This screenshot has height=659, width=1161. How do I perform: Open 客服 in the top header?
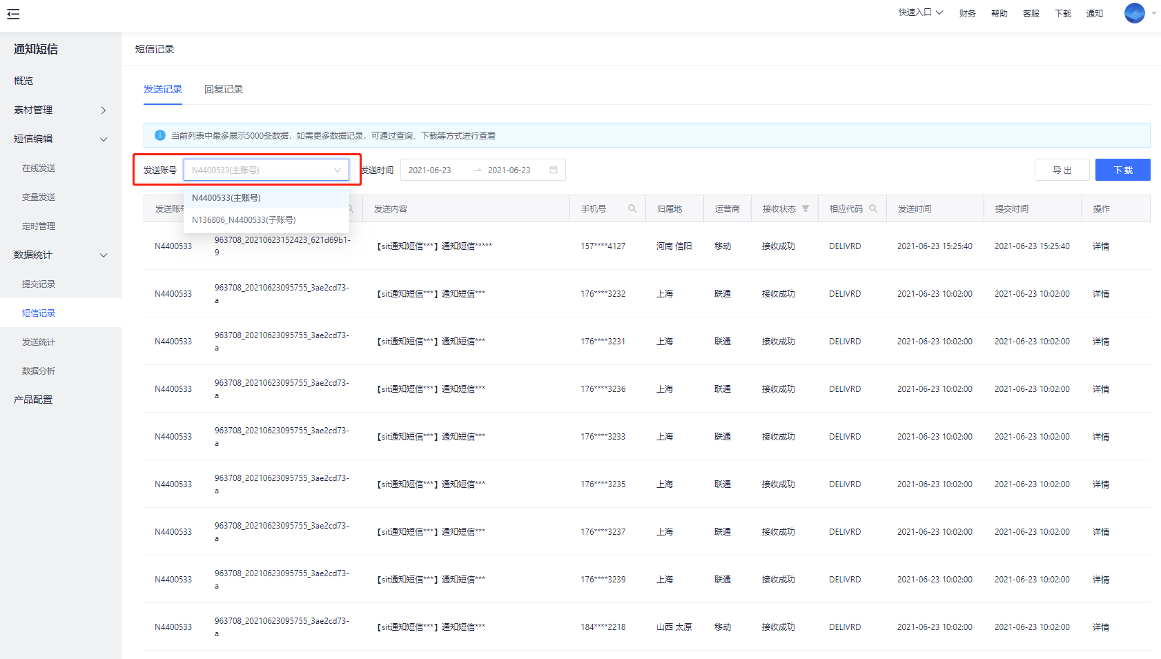pyautogui.click(x=1031, y=13)
